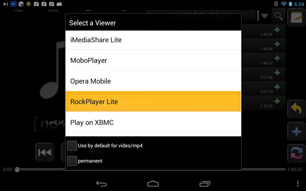Tap the Android recent apps button
Screen dimensions: 306x191
click(x=205, y=184)
